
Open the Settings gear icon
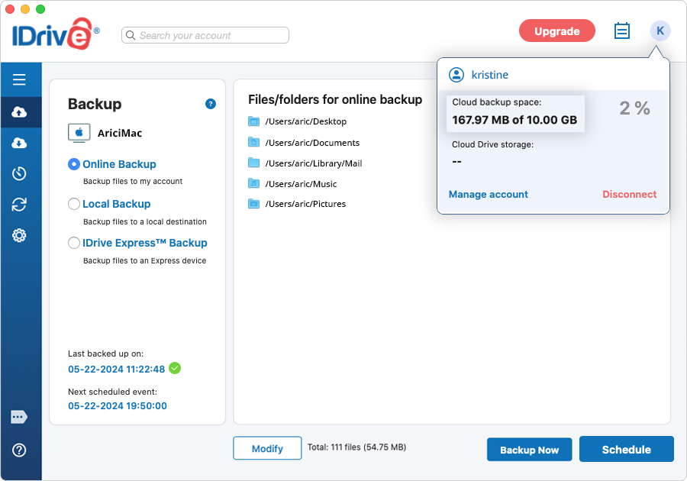[19, 236]
